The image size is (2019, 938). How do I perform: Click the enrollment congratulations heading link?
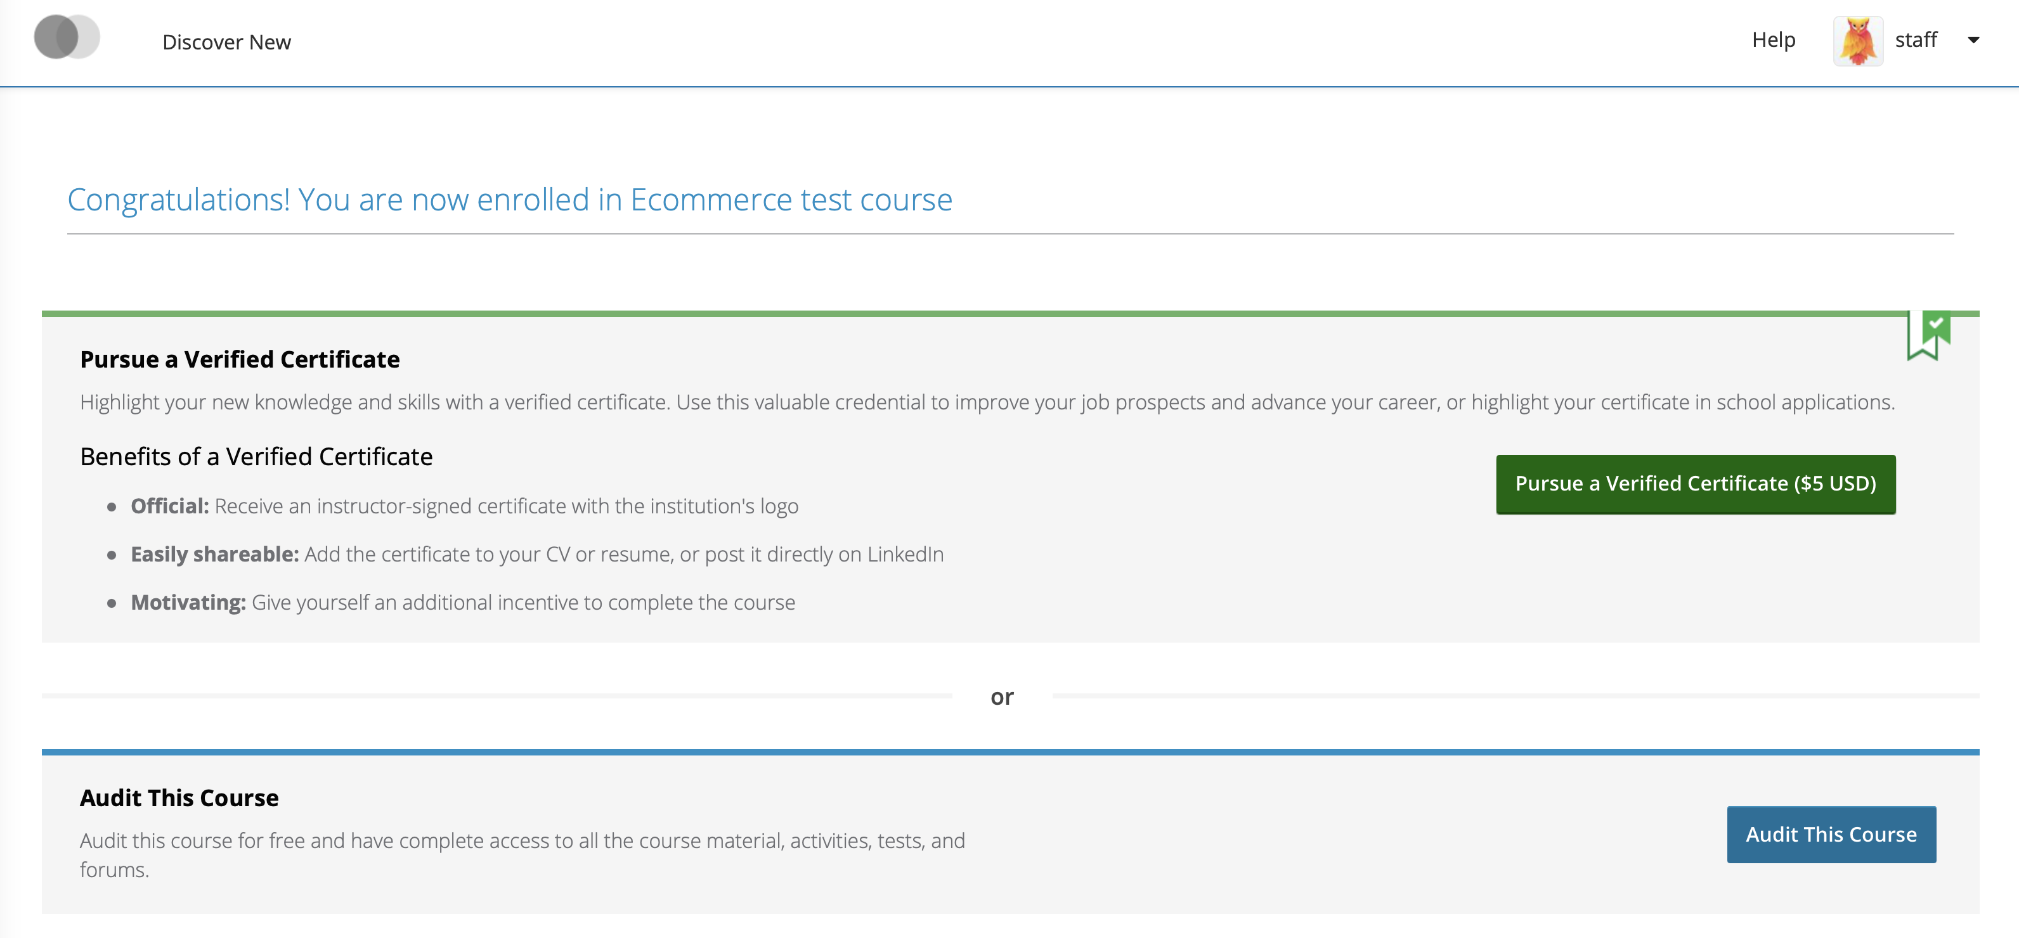pyautogui.click(x=509, y=200)
